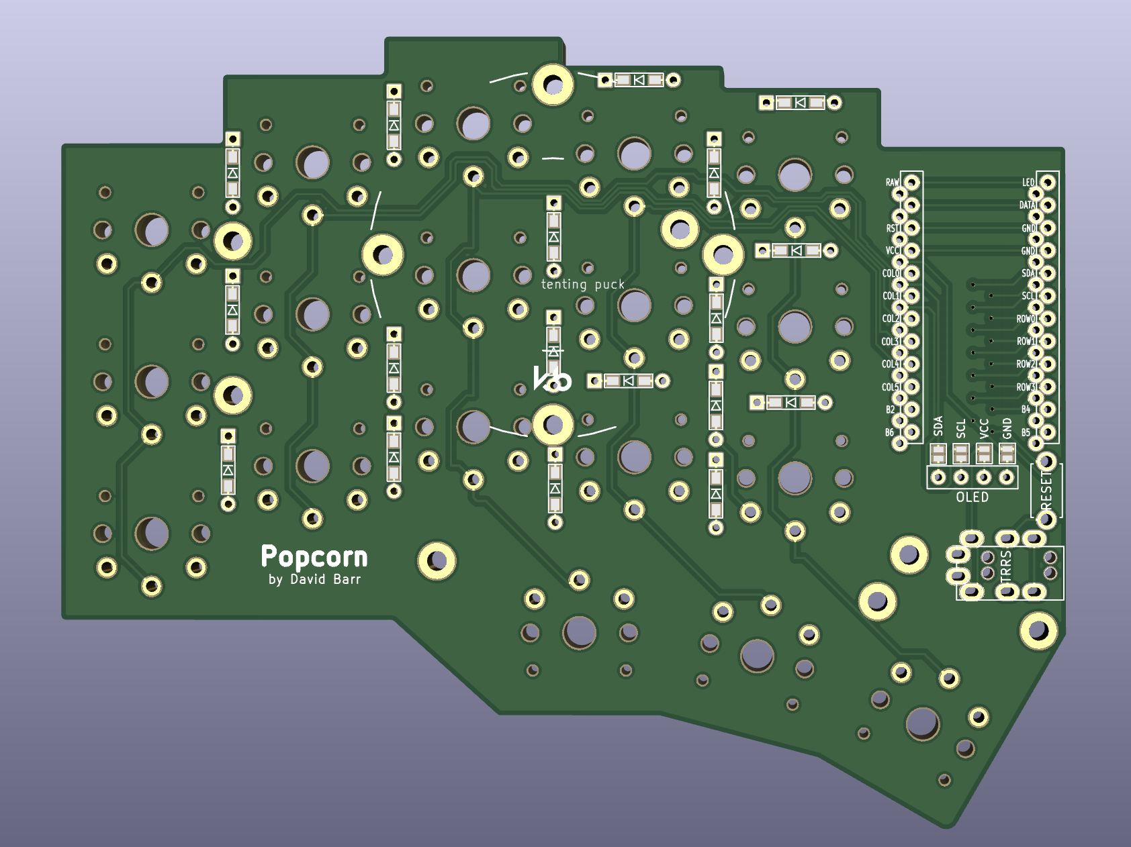Click the 'COL1' pin label
This screenshot has height=847, width=1131.
pyautogui.click(x=891, y=296)
